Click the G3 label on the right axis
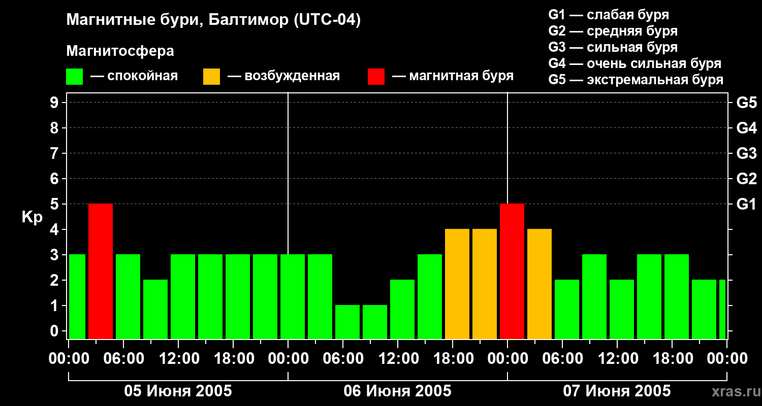762x406 pixels. [747, 154]
